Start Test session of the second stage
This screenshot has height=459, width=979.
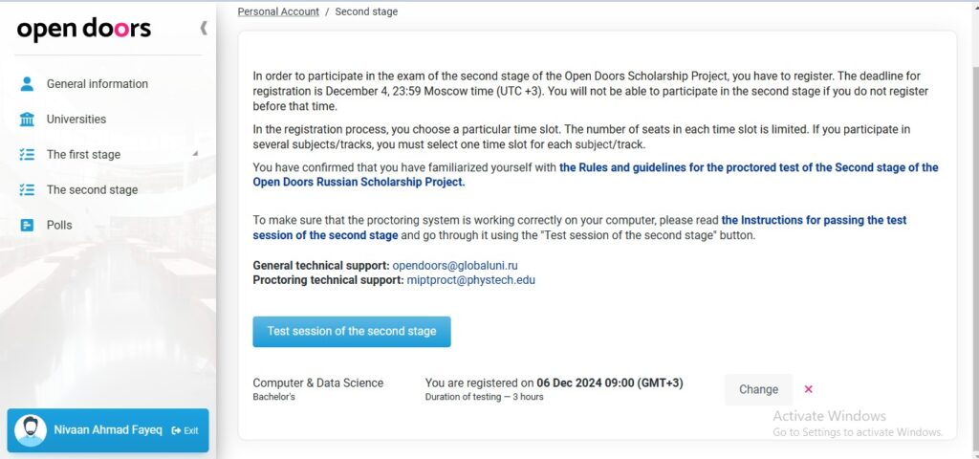tap(352, 332)
